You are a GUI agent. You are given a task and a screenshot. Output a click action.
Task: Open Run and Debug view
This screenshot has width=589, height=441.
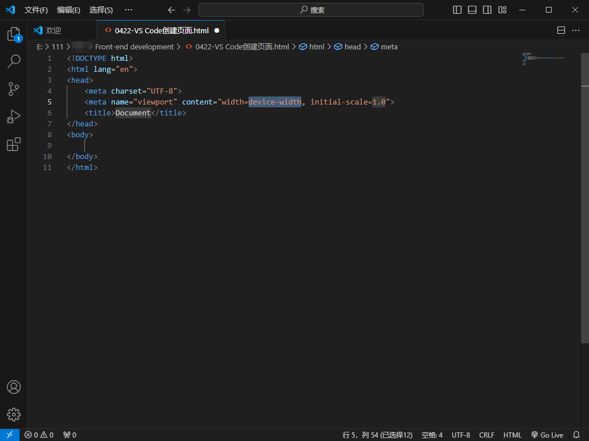click(x=14, y=117)
